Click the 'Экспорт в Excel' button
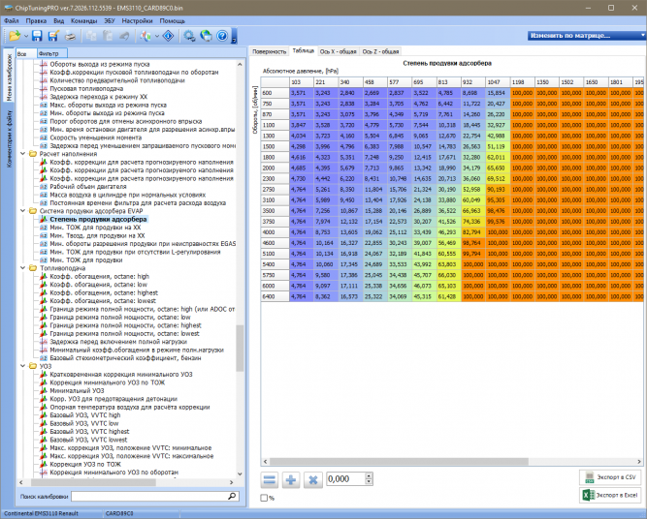The image size is (647, 519). (610, 495)
